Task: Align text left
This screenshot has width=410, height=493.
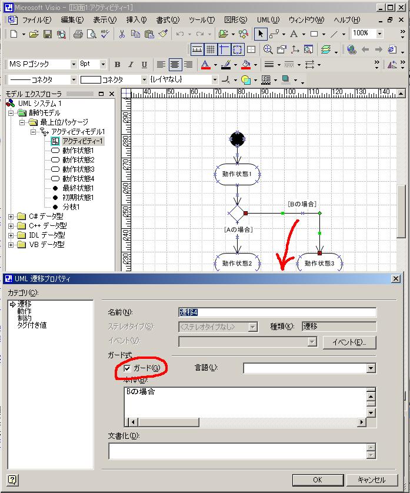Action: point(161,65)
